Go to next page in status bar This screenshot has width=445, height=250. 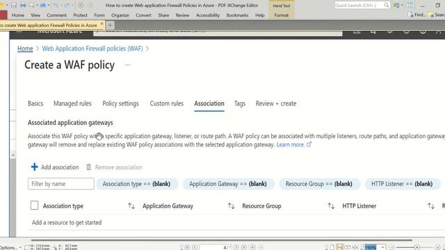(236, 247)
